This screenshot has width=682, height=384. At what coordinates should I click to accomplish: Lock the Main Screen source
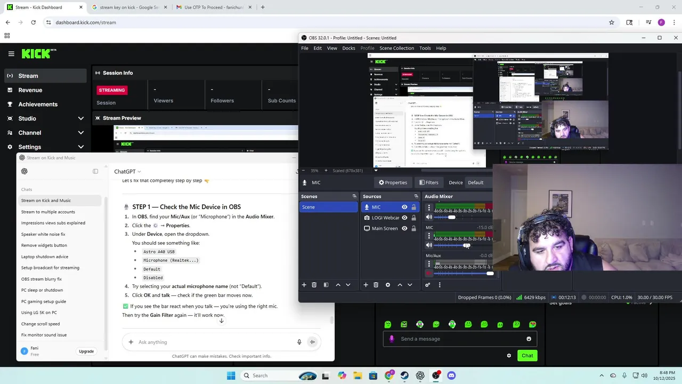pyautogui.click(x=413, y=228)
